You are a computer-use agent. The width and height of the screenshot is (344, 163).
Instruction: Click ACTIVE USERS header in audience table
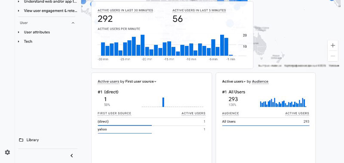(297, 113)
